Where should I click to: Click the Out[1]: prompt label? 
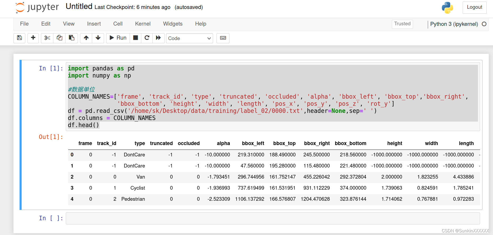(x=51, y=137)
